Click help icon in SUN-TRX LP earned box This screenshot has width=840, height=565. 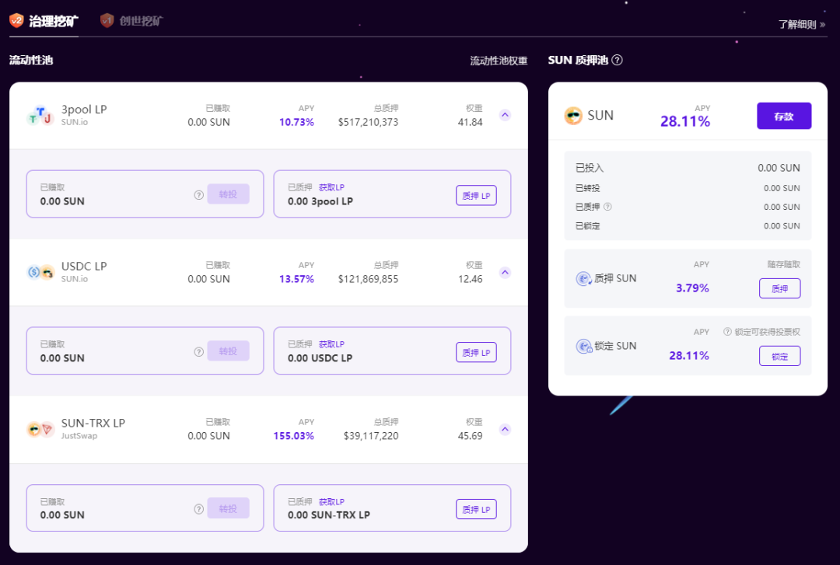[199, 509]
